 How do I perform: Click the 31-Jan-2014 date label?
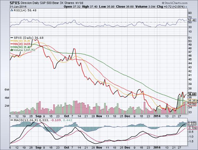[x=18, y=7]
